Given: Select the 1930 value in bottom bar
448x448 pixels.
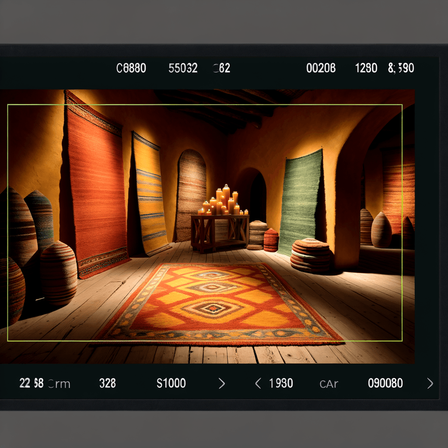Looking at the screenshot, I should point(281,384).
